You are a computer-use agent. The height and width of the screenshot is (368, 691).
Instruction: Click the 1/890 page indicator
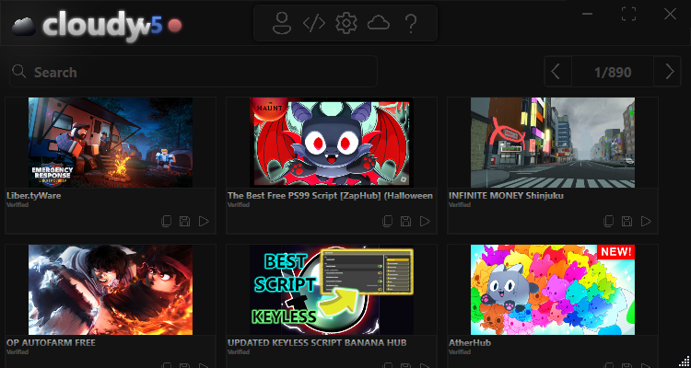click(613, 72)
